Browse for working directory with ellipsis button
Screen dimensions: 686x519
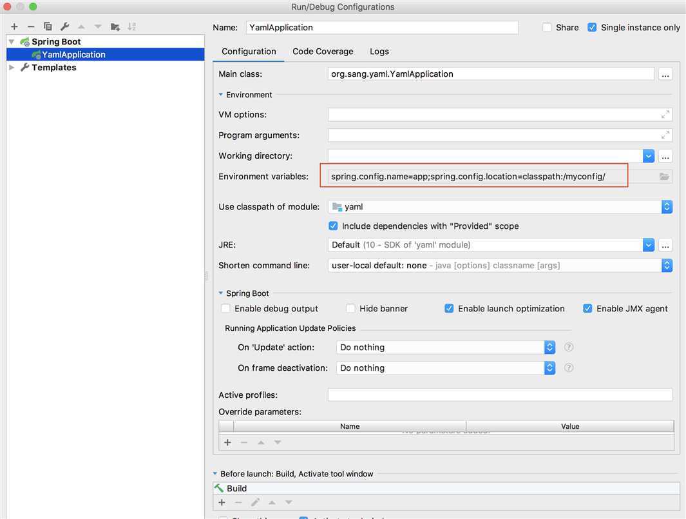665,156
